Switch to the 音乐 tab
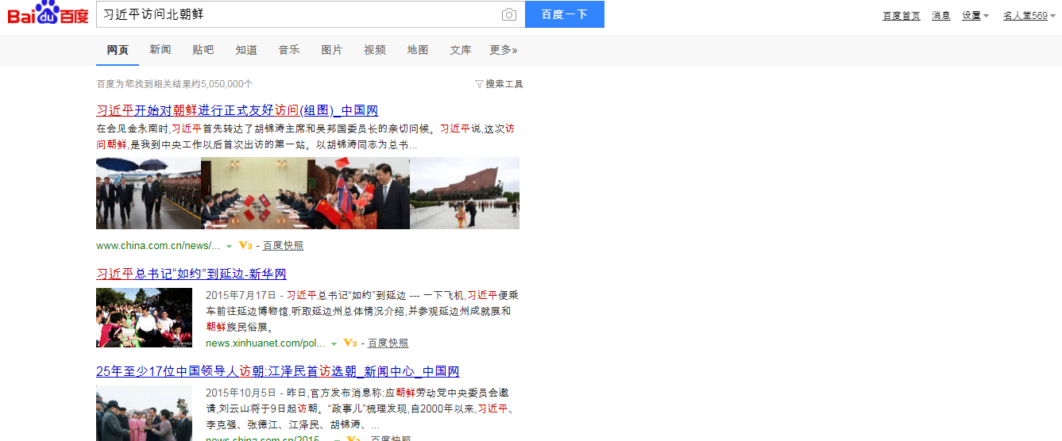Viewport: 1062px width, 441px height. (x=289, y=50)
